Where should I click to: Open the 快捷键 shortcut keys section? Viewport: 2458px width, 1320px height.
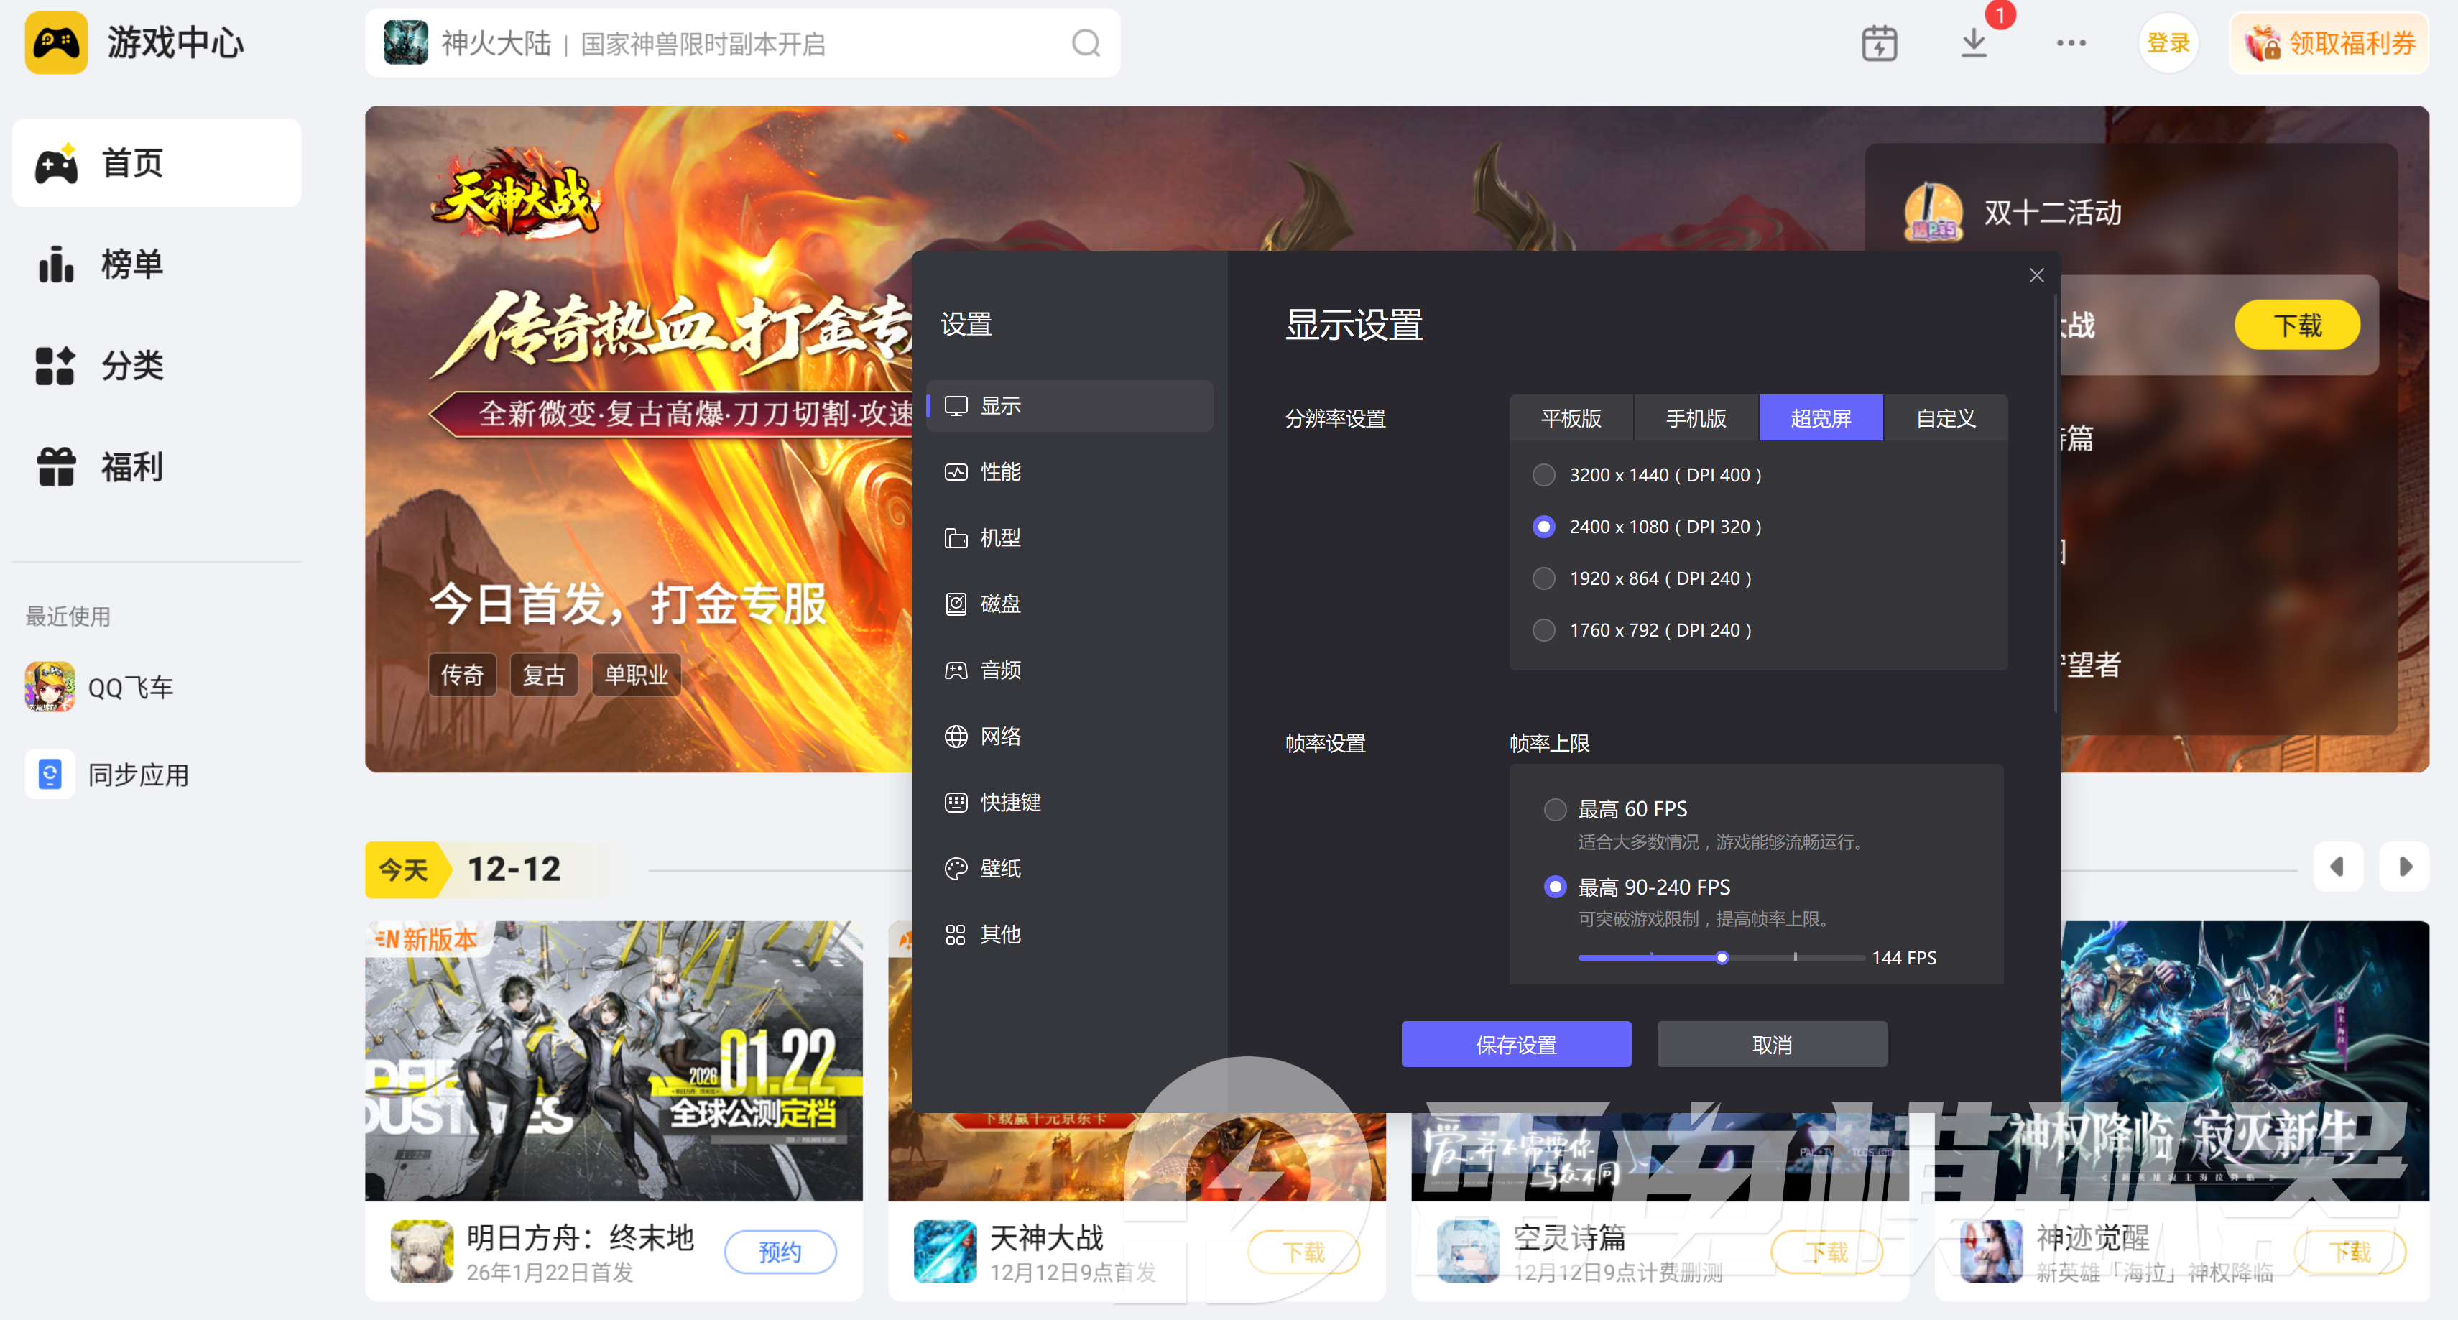[x=1009, y=802]
